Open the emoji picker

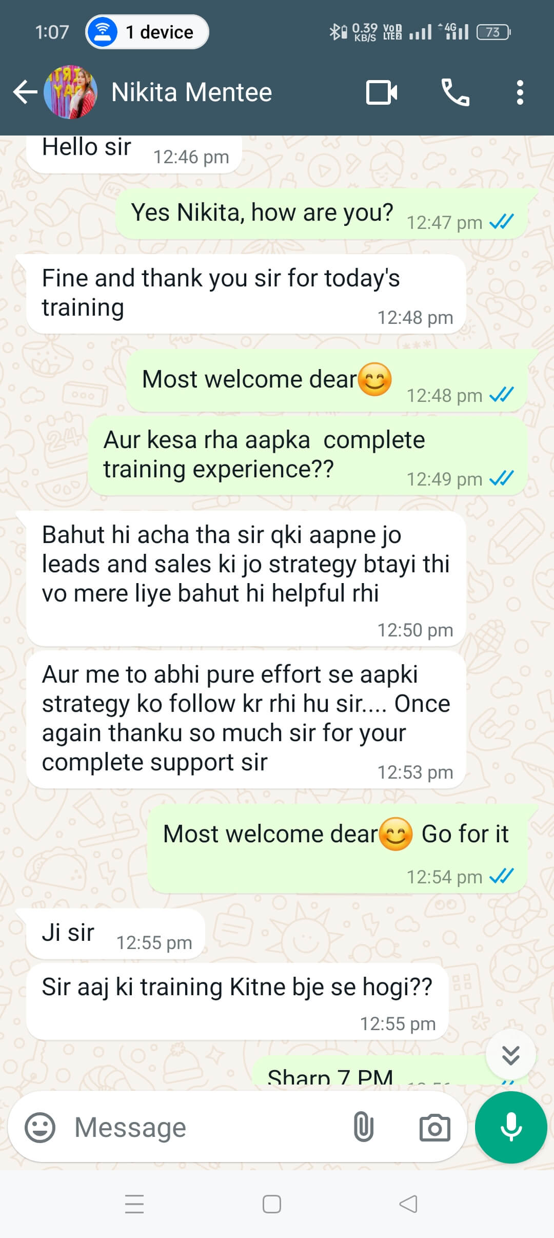point(40,1128)
